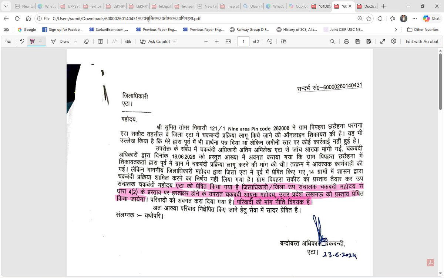
Task: Select the pink highlighter tool
Action: pyautogui.click(x=33, y=42)
